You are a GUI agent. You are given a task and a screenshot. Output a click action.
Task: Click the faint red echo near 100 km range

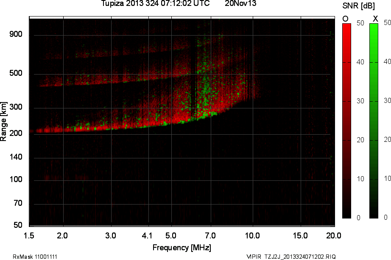pos(66,177)
